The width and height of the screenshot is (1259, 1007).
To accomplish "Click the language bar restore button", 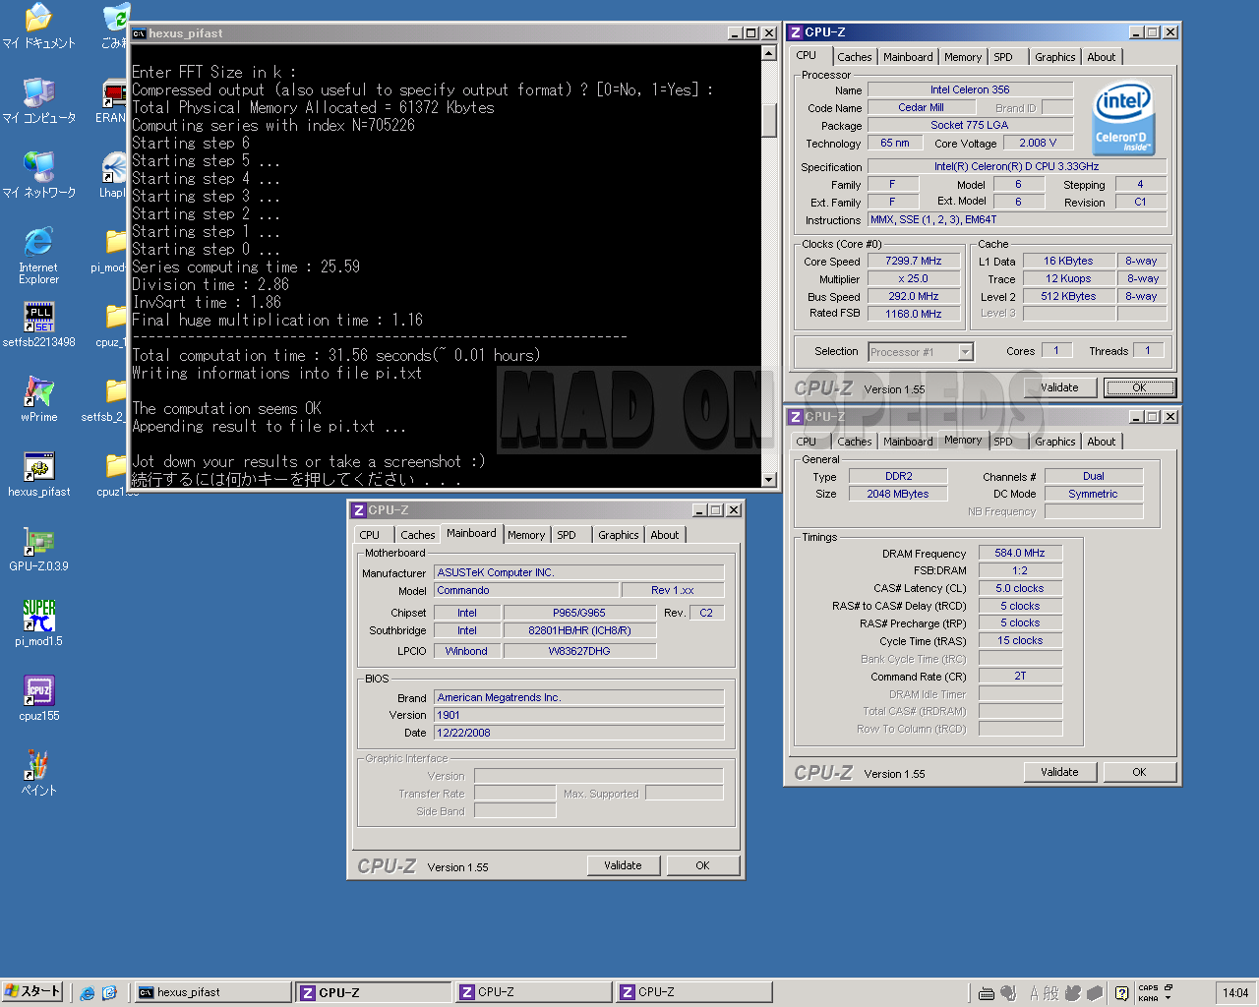I will click(x=1169, y=987).
